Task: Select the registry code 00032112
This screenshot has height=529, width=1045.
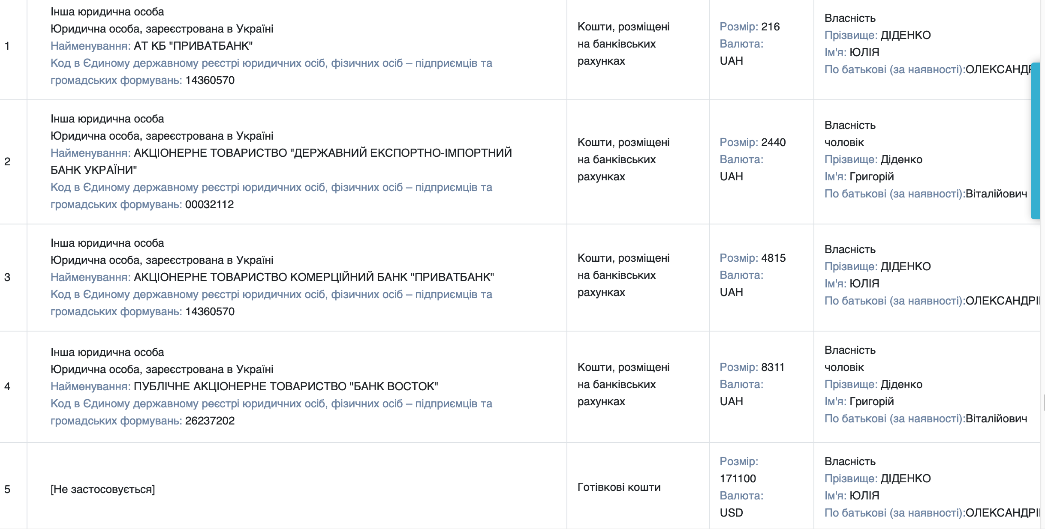Action: pyautogui.click(x=209, y=204)
